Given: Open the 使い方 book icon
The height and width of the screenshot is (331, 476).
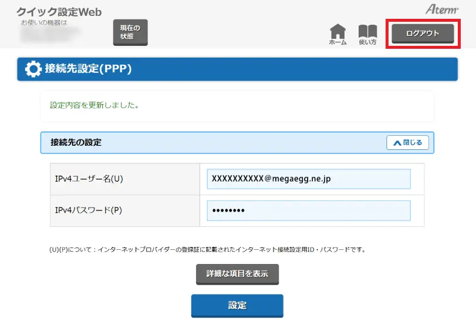Looking at the screenshot, I should (367, 34).
